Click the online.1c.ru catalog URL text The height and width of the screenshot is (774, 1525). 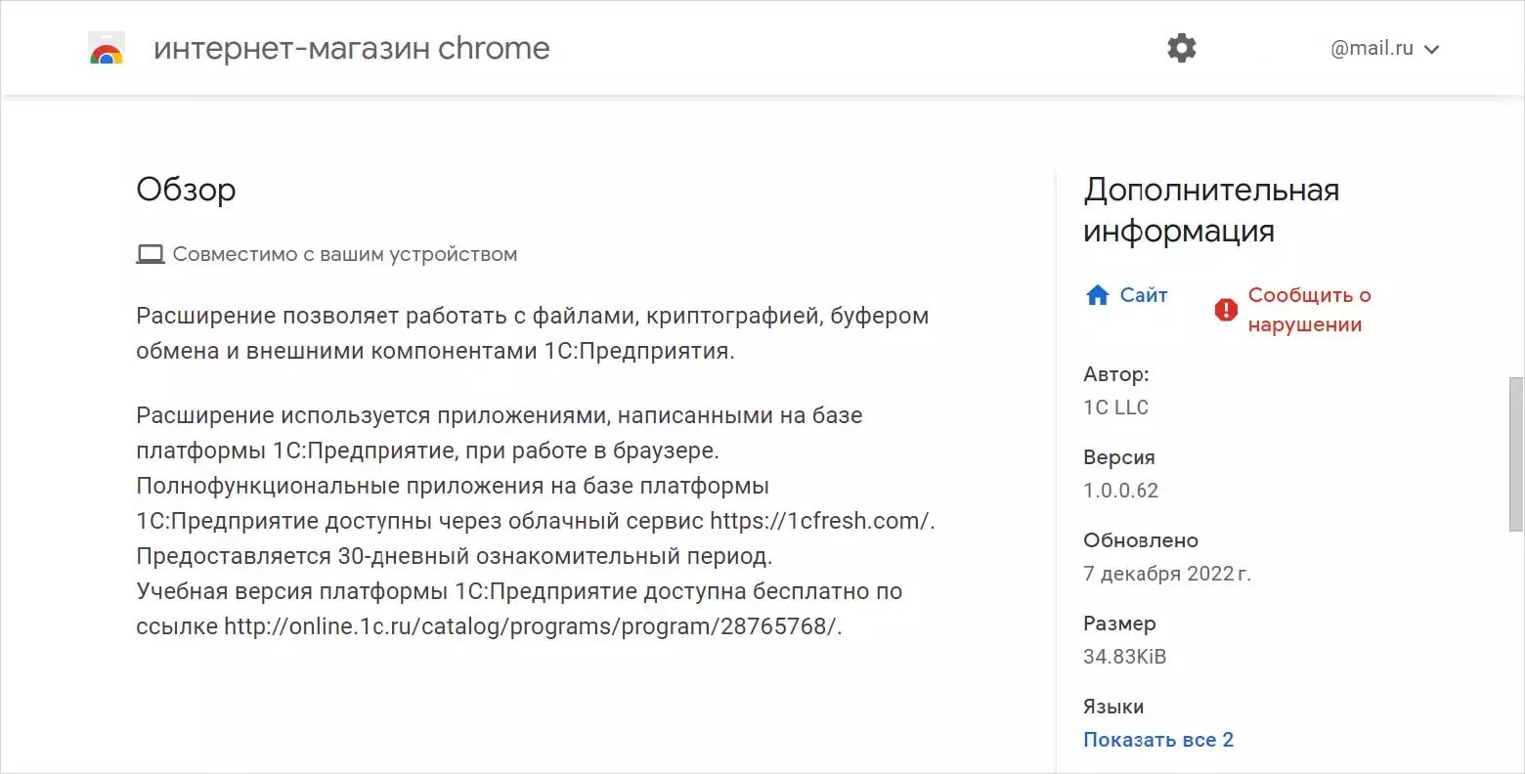[x=532, y=626]
